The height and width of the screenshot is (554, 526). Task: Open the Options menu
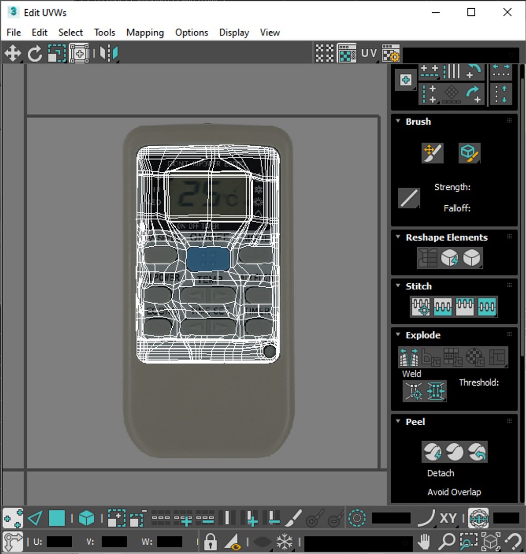pos(192,32)
